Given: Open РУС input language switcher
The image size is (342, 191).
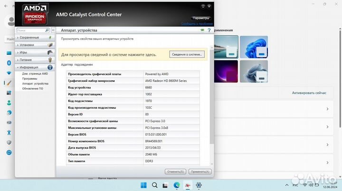Looking at the screenshot, I should (x=295, y=185).
